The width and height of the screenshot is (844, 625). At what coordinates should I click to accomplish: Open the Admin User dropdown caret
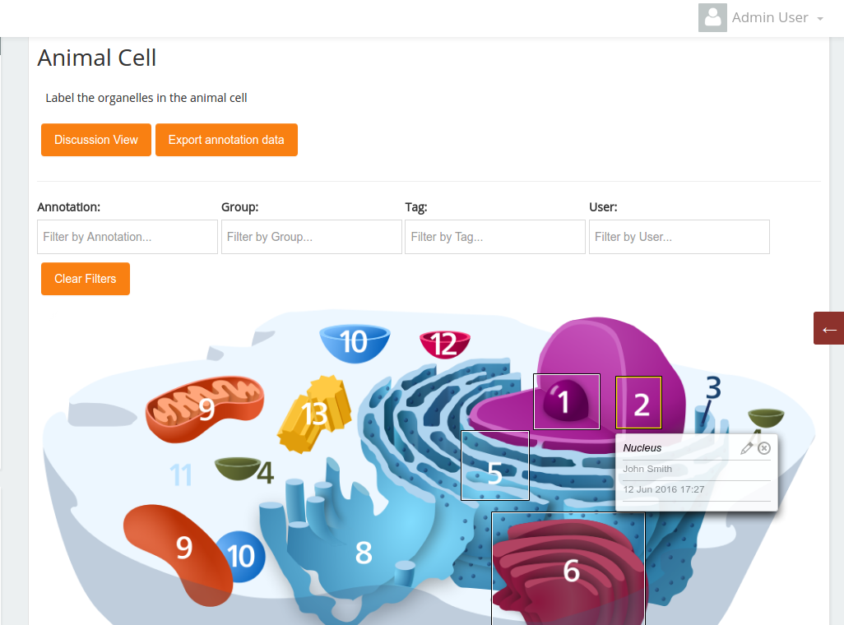820,19
